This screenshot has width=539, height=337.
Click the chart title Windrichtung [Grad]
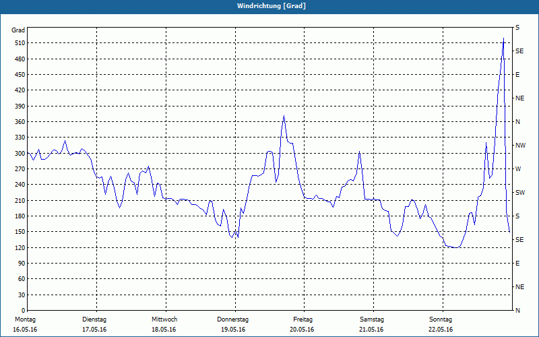tap(272, 6)
